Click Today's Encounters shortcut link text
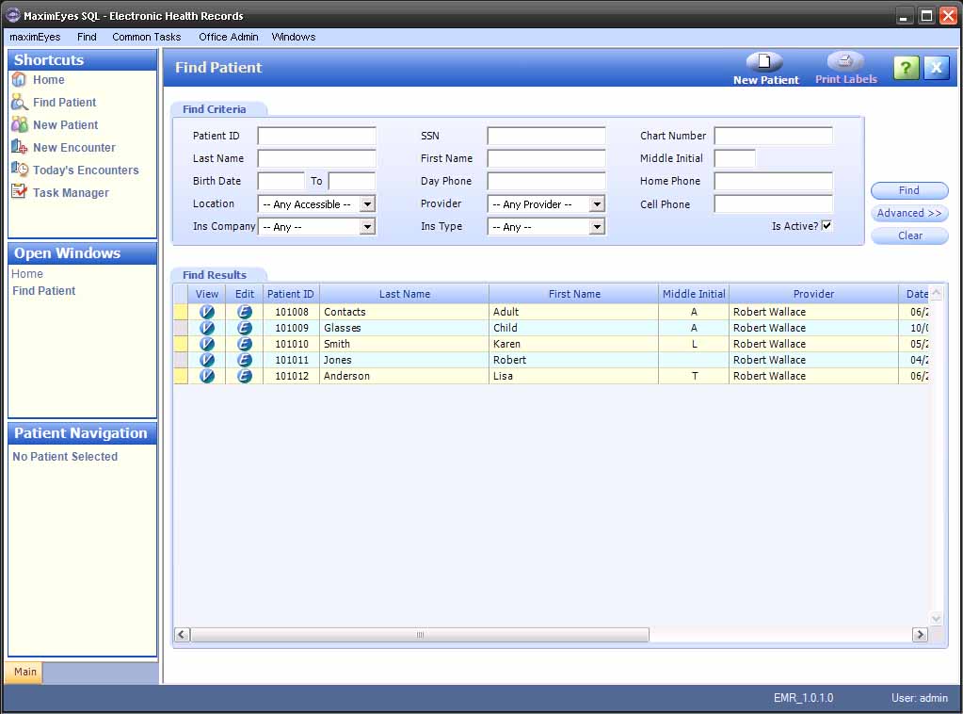Image resolution: width=963 pixels, height=714 pixels. click(x=86, y=170)
